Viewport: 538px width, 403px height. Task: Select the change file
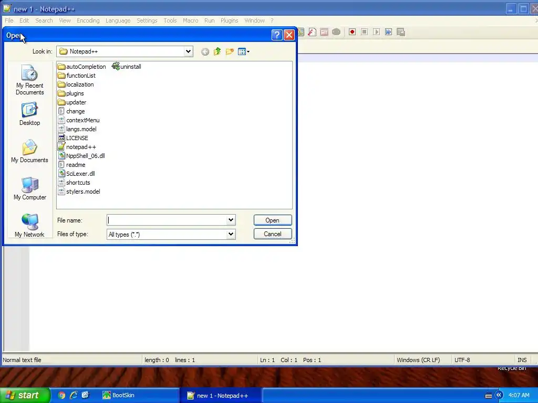[x=71, y=111]
